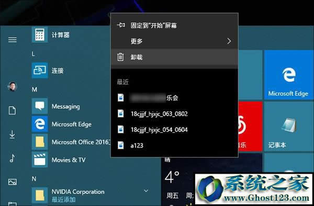The width and height of the screenshot is (314, 206).
Task: Jump to letter N section header
Action: coord(34,179)
